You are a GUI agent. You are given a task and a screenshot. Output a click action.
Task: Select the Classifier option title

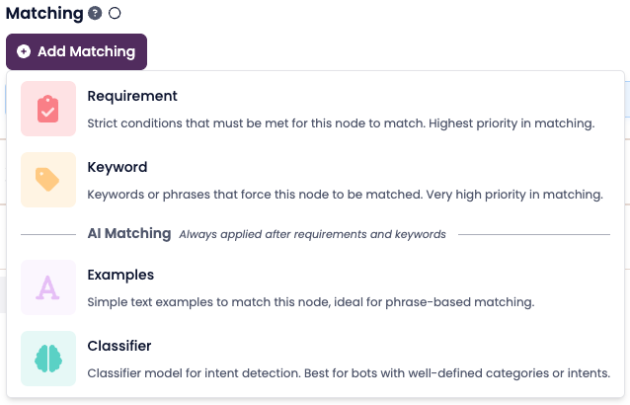coord(119,346)
